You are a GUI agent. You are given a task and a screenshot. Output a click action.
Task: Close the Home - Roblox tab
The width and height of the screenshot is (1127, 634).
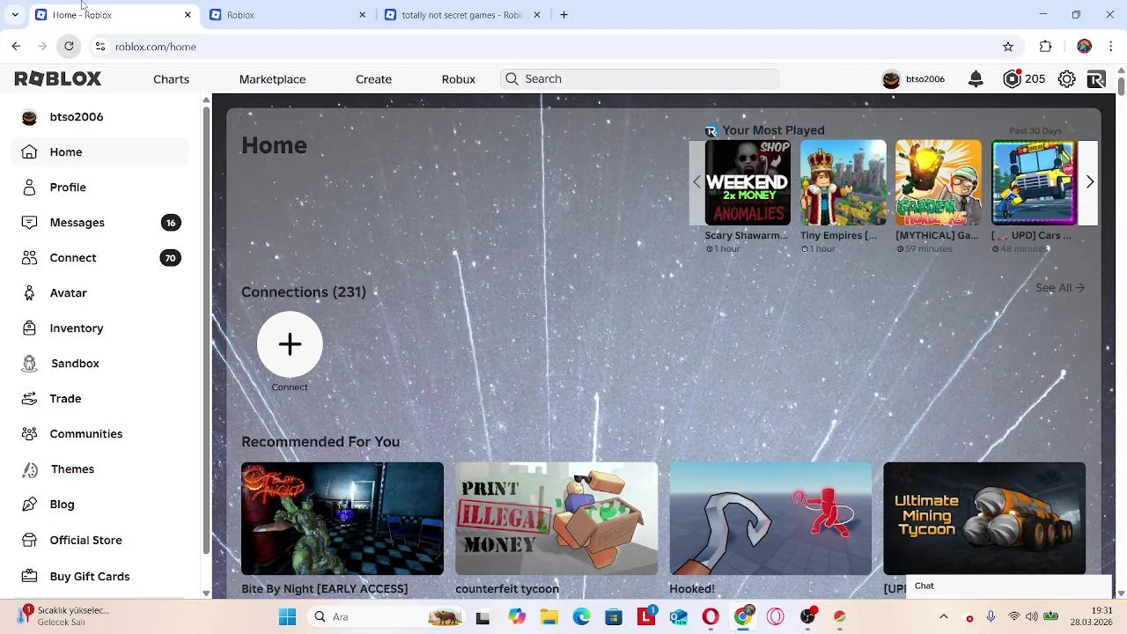pyautogui.click(x=188, y=15)
